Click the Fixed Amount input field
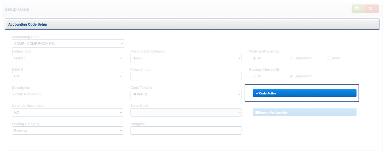The width and height of the screenshot is (385, 153). [186, 76]
